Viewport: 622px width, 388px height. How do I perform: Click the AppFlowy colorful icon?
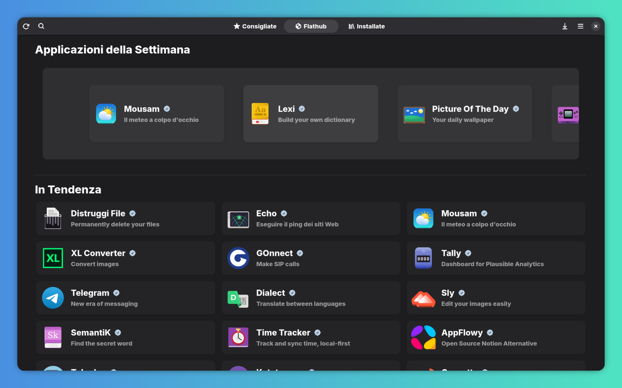(x=423, y=337)
